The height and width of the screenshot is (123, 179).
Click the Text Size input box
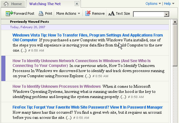click(149, 14)
